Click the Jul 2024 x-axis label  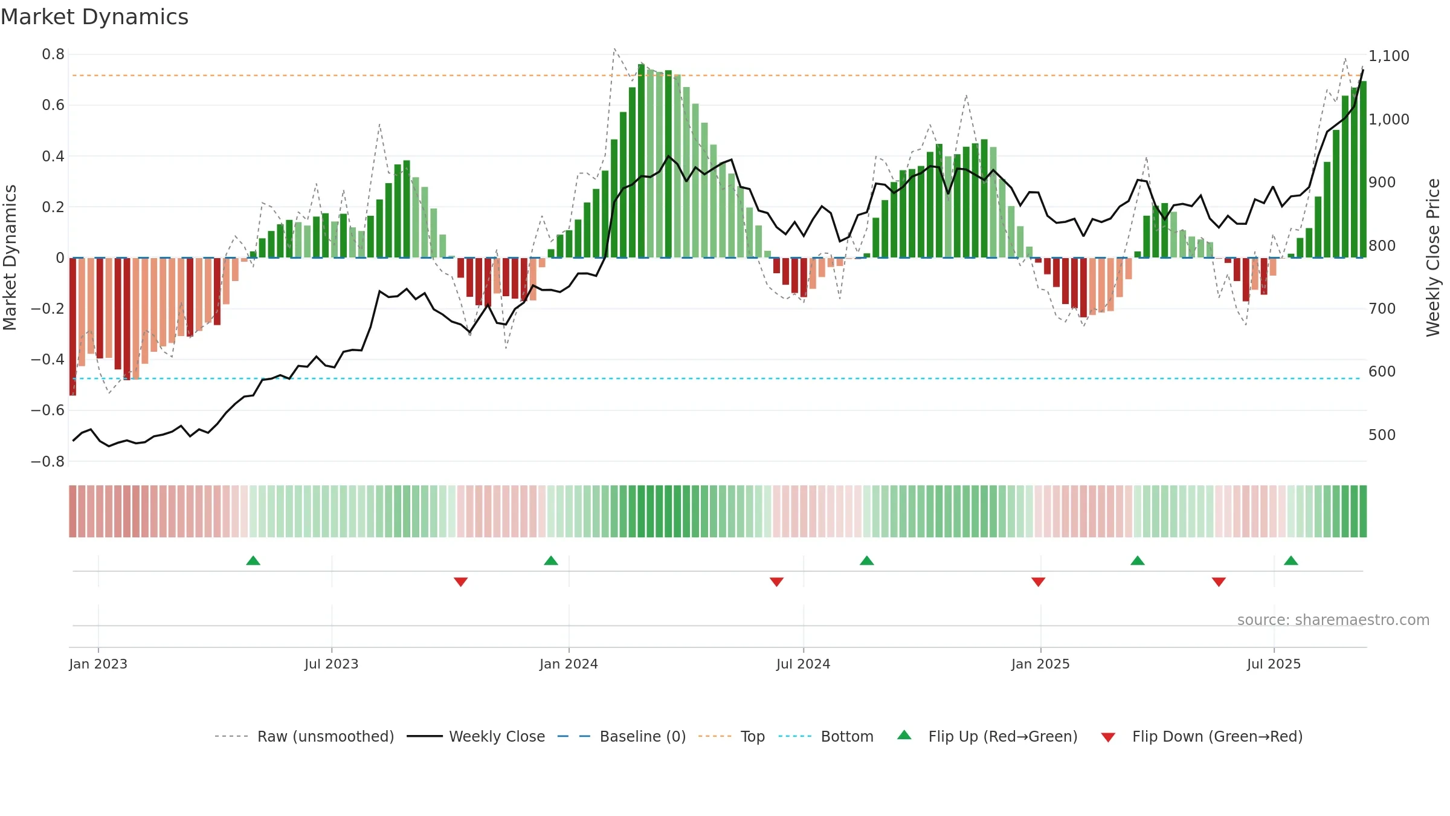804,664
